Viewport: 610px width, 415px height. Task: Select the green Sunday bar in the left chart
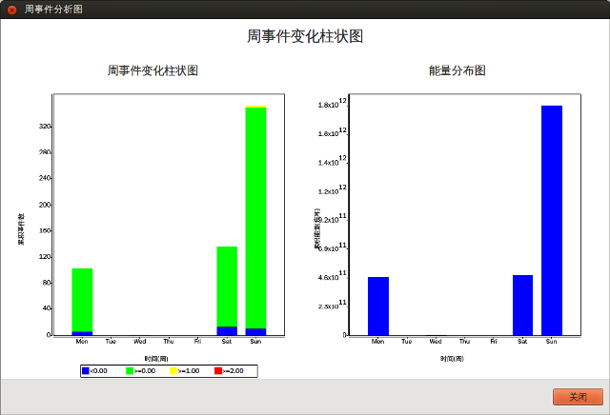[x=255, y=217]
